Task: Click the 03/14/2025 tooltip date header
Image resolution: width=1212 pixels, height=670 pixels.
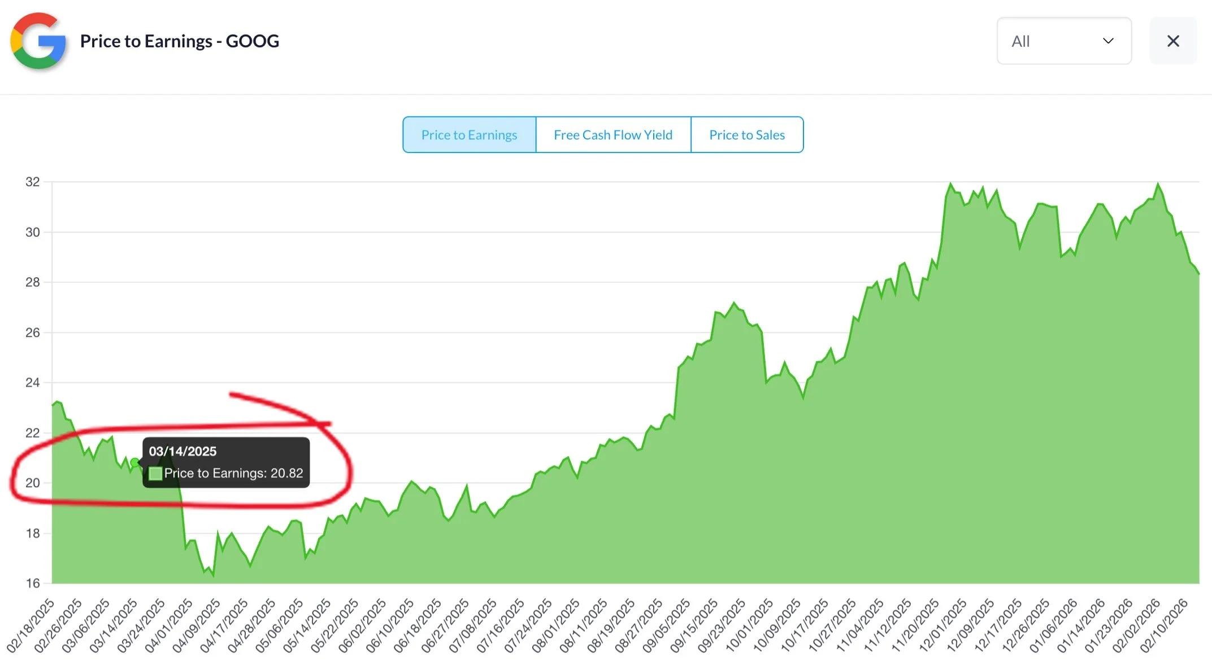Action: click(x=183, y=452)
